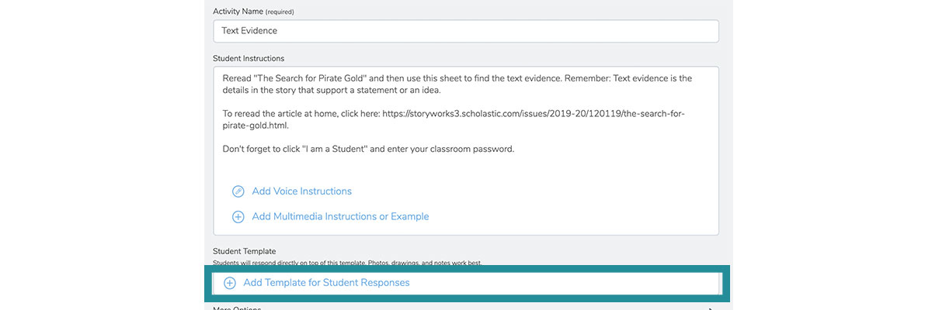
Task: Select Add Multimedia Instructions or Example
Action: point(340,217)
